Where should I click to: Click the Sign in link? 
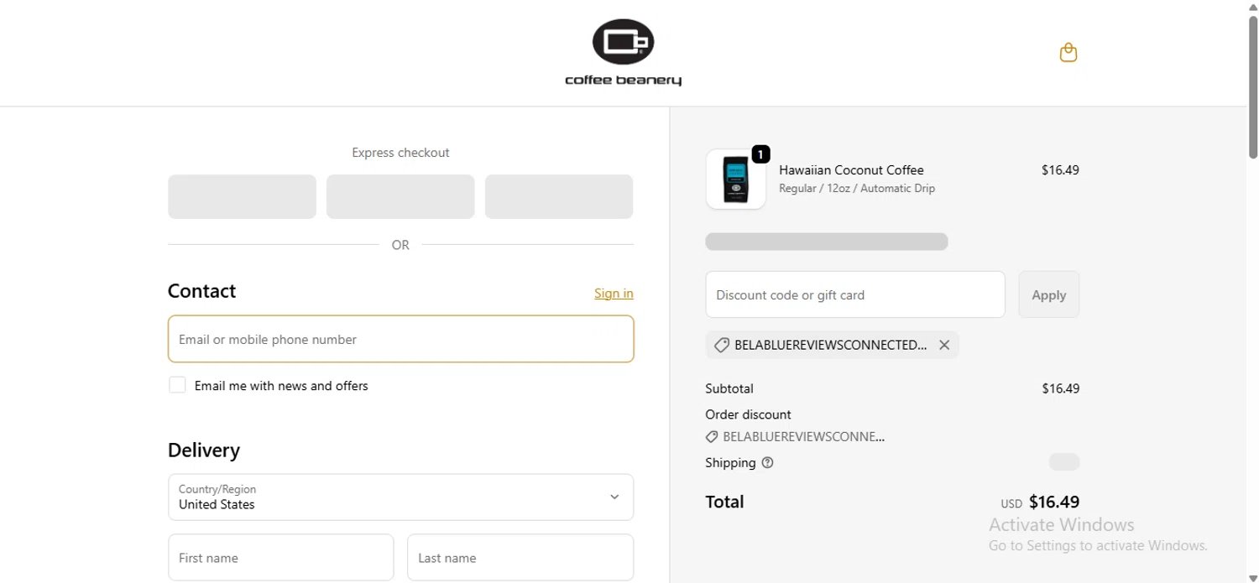(614, 293)
